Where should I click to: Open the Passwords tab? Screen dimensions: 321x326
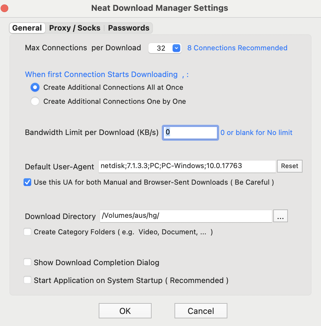[x=129, y=28]
